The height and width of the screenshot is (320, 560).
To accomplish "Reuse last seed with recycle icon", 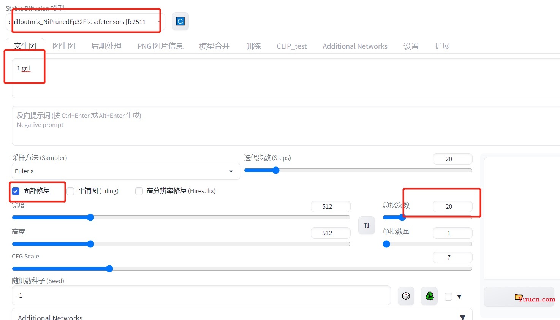I will pyautogui.click(x=429, y=296).
